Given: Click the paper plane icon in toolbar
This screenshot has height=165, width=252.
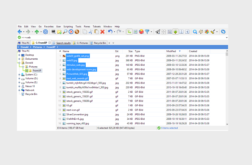Looking at the screenshot, I should [x=158, y=32].
